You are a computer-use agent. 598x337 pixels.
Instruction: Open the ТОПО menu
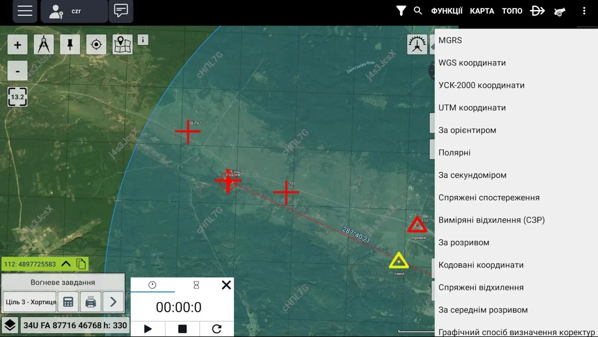pyautogui.click(x=512, y=11)
